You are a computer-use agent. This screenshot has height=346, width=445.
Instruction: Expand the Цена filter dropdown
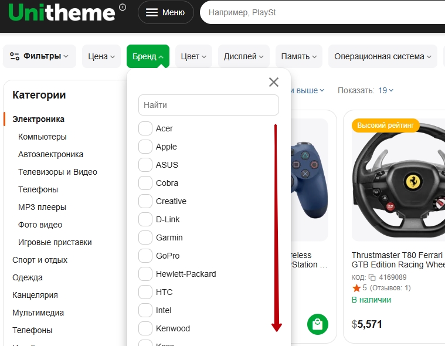click(101, 56)
